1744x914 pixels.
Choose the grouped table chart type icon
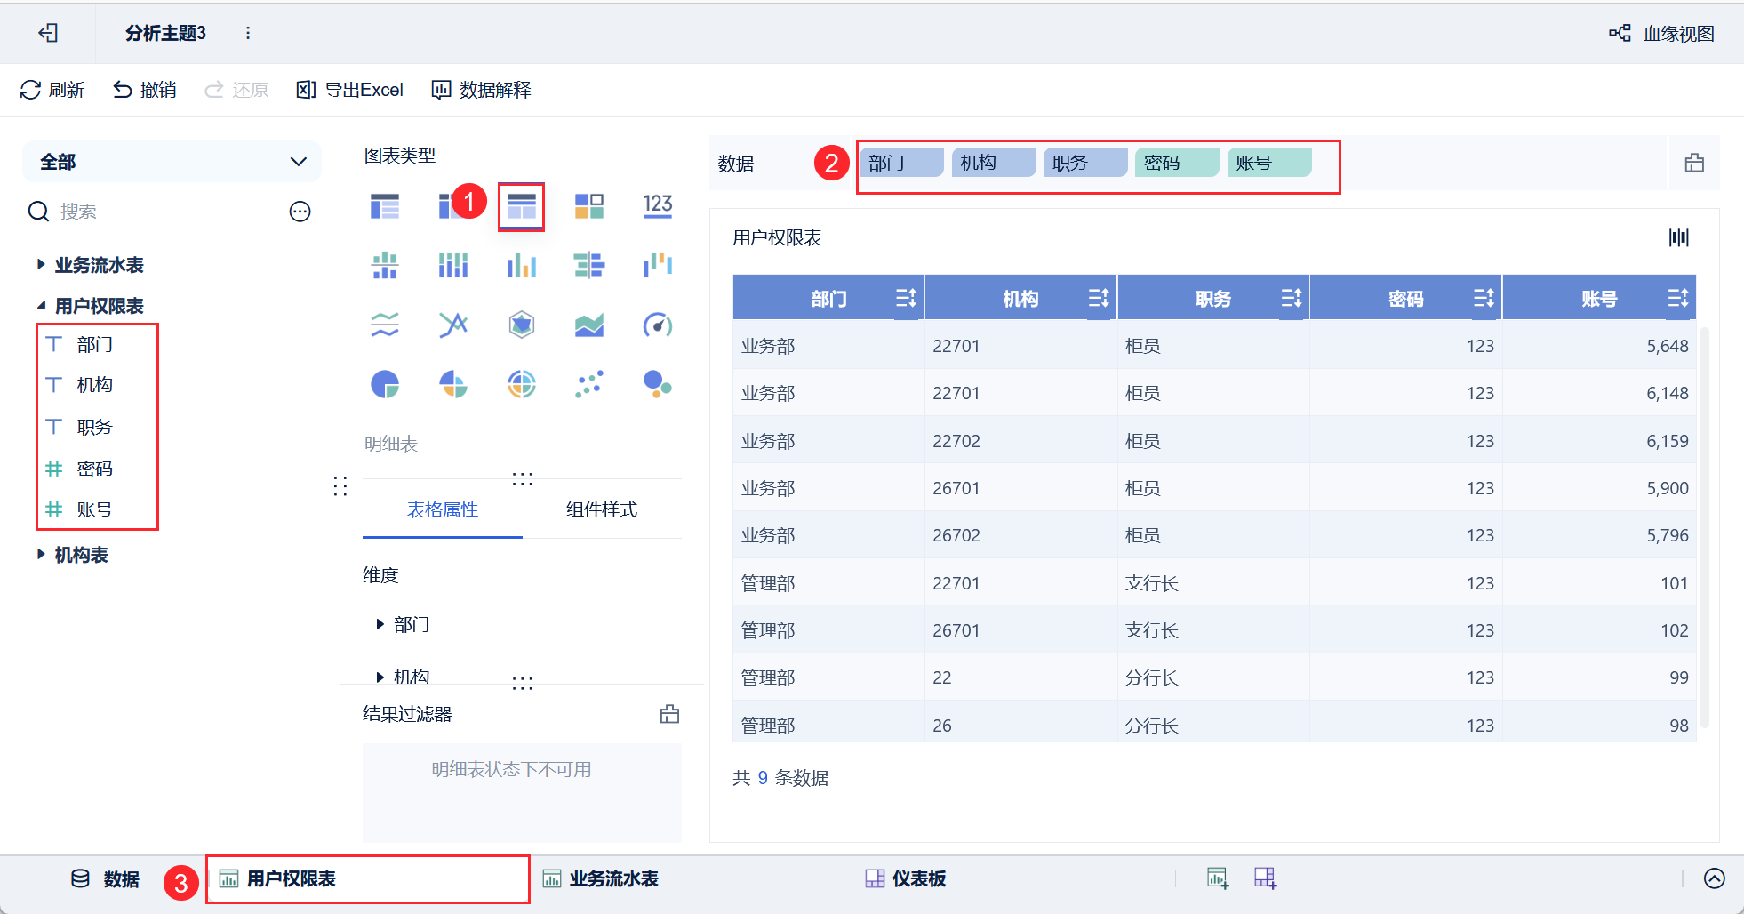click(385, 206)
